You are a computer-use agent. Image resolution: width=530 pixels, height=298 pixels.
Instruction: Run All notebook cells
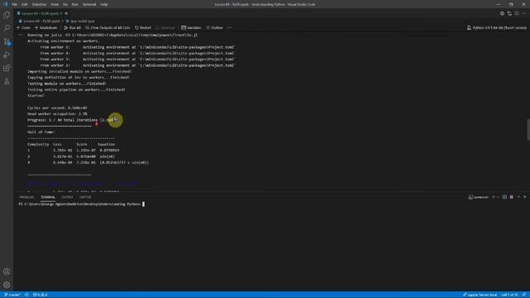(x=72, y=27)
